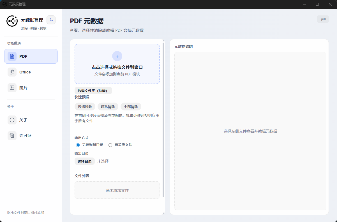Click the 元数据管理 app logo icon
Screen dimensions: 337x222
[x=12, y=21]
